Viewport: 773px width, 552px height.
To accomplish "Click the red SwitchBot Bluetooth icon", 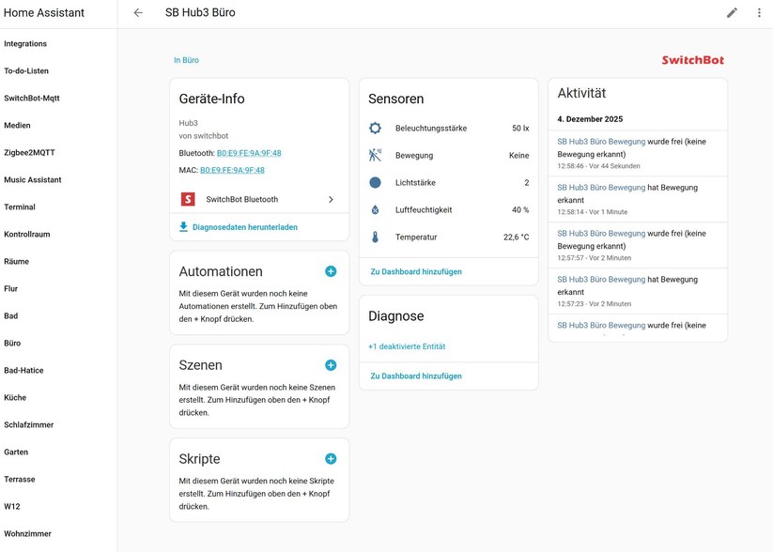I will tap(187, 199).
